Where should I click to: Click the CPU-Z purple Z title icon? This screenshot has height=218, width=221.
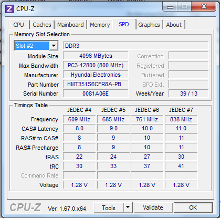coord(9,9)
